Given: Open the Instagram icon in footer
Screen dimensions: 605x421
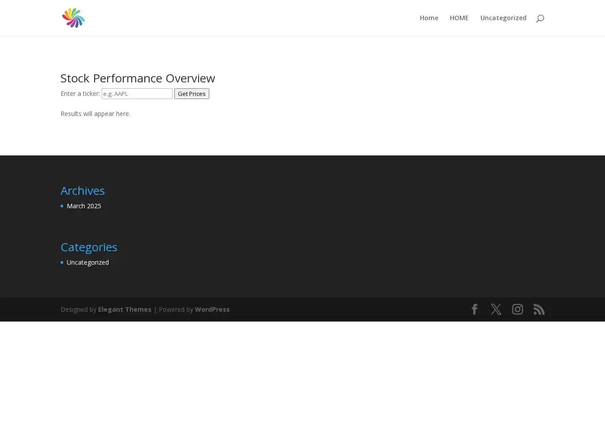Looking at the screenshot, I should [517, 309].
